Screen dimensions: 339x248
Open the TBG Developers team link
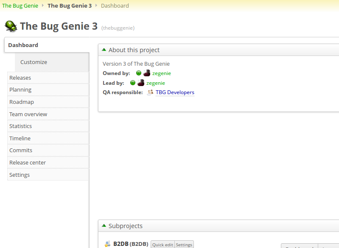click(175, 92)
